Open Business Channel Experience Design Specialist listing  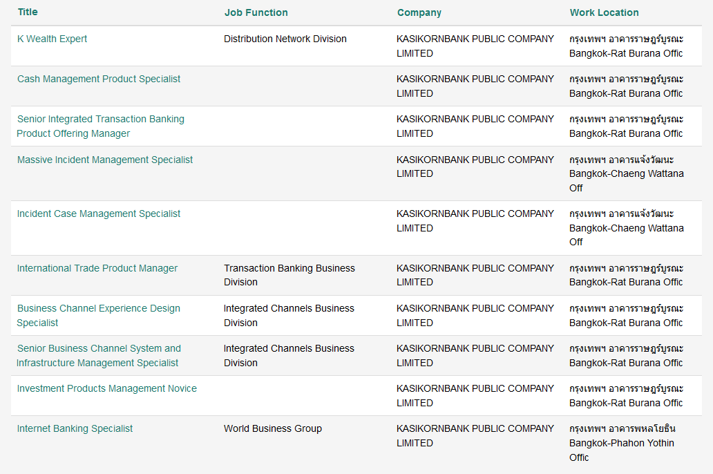coord(99,316)
